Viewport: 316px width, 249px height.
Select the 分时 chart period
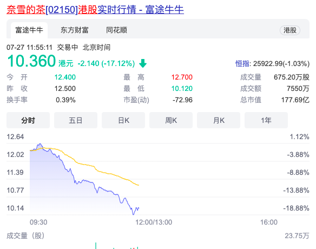(x=28, y=120)
